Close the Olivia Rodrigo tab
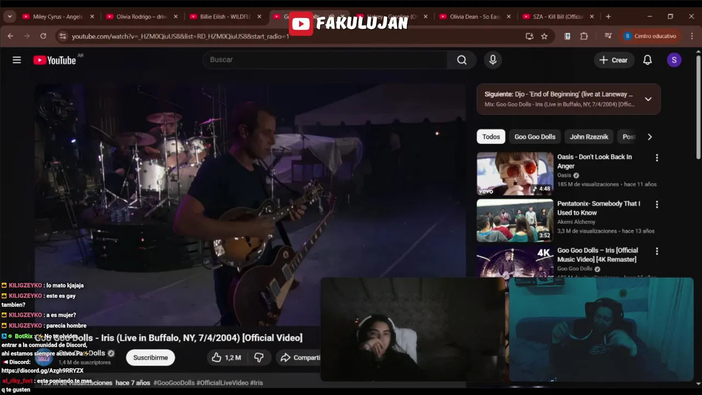Viewport: 702px width, 395px height. click(x=175, y=16)
